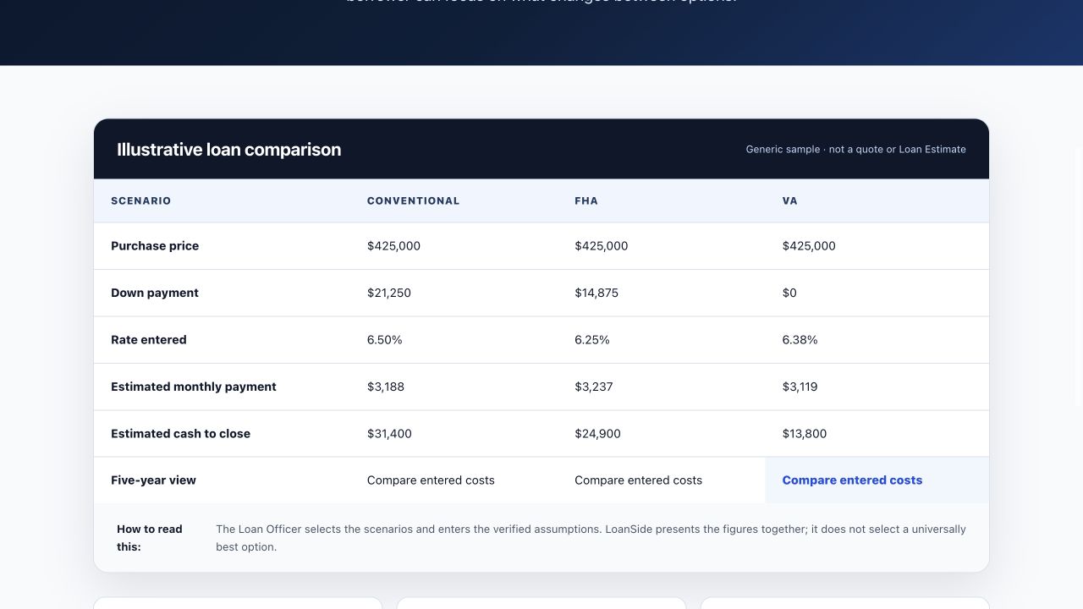Click the $3,237 monthly payment
Screen dimensions: 1083x609
pos(594,387)
